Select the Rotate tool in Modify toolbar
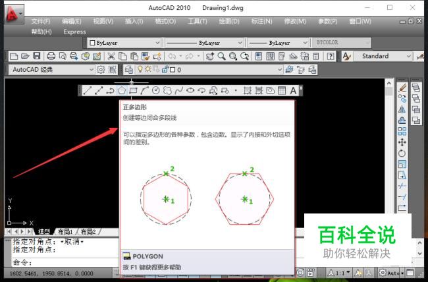This screenshot has width=428, height=282. pyautogui.click(x=402, y=154)
